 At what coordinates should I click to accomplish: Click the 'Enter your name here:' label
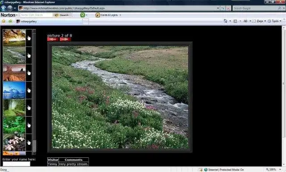(x=19, y=159)
